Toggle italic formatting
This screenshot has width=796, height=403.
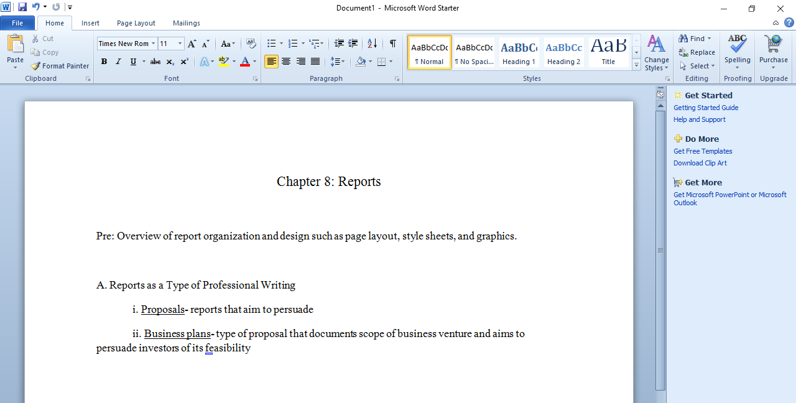118,61
